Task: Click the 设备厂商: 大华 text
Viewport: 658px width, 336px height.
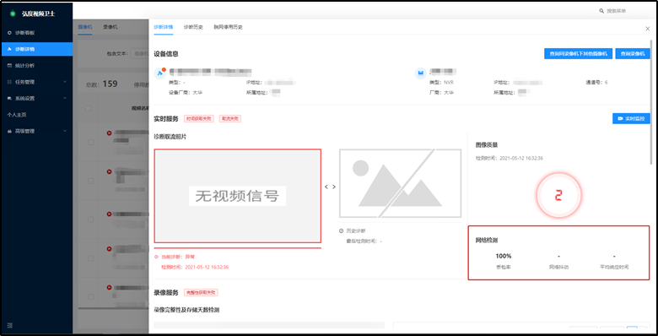Action: pyautogui.click(x=186, y=92)
